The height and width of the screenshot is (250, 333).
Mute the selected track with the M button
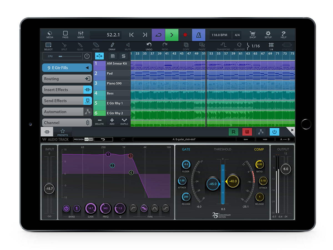(112, 56)
